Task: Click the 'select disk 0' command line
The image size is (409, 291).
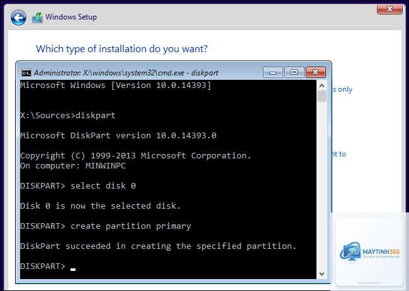Action: (78, 186)
